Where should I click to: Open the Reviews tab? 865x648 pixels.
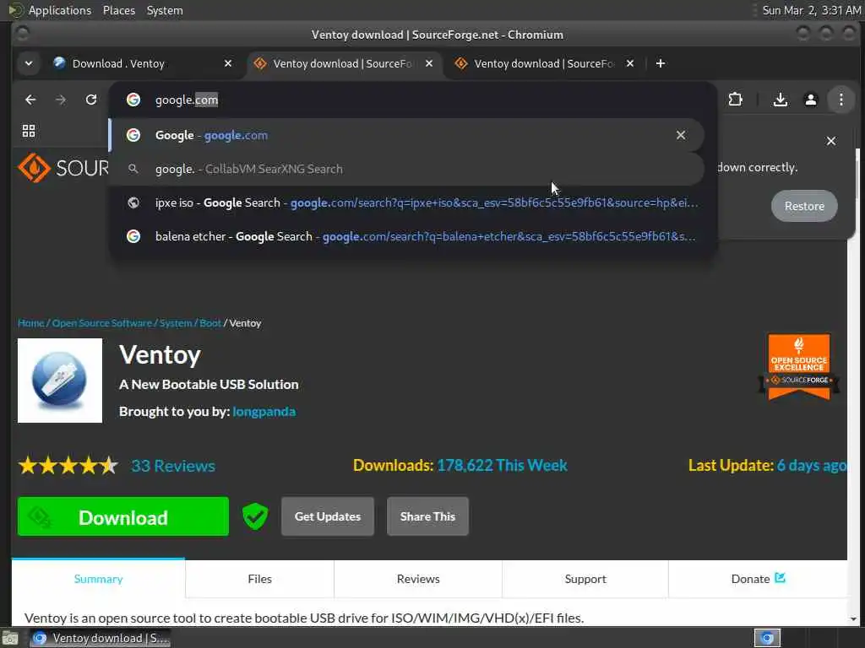(418, 579)
